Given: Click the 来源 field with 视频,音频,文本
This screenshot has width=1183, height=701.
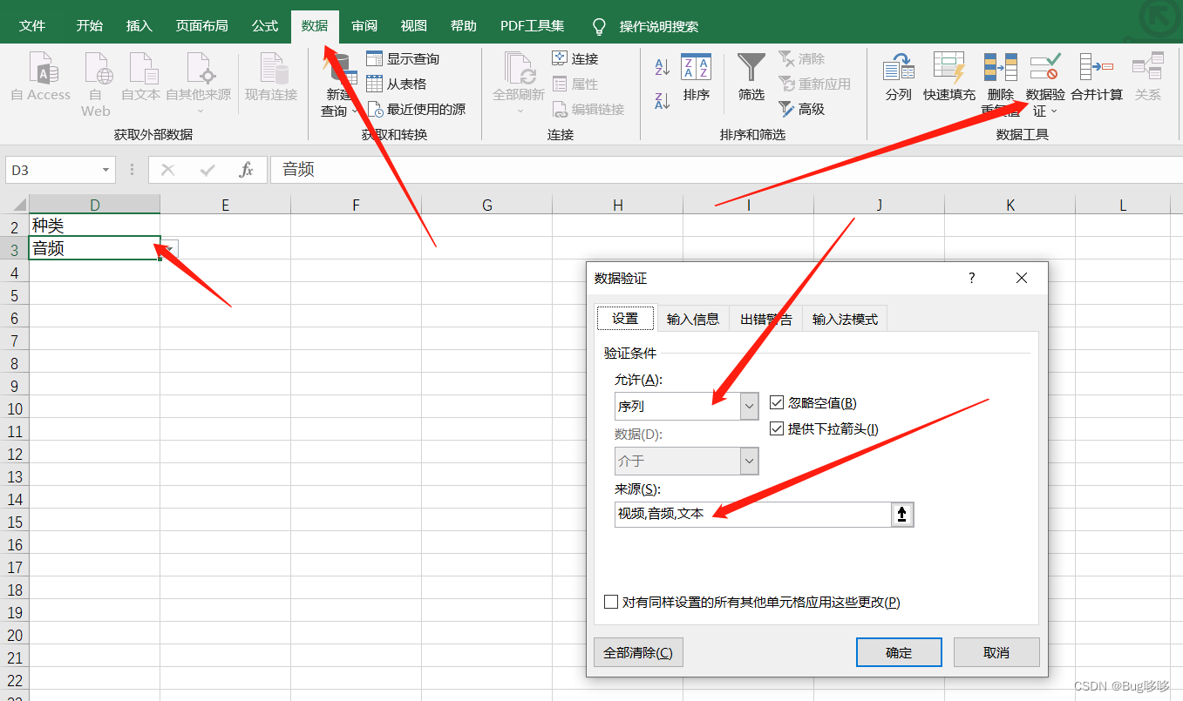Looking at the screenshot, I should point(752,514).
